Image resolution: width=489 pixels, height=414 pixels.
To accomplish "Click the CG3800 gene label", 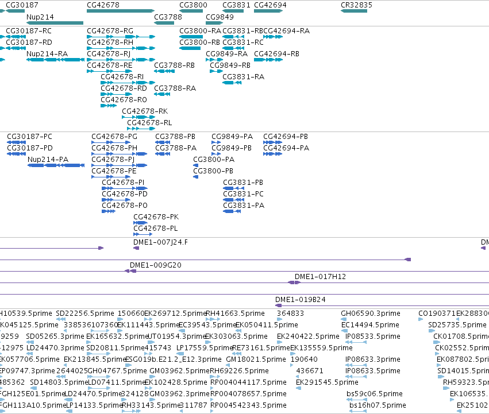I will point(193,5).
